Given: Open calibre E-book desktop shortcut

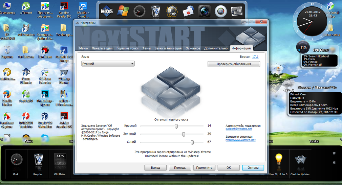Looking at the screenshot, I should (64, 98).
